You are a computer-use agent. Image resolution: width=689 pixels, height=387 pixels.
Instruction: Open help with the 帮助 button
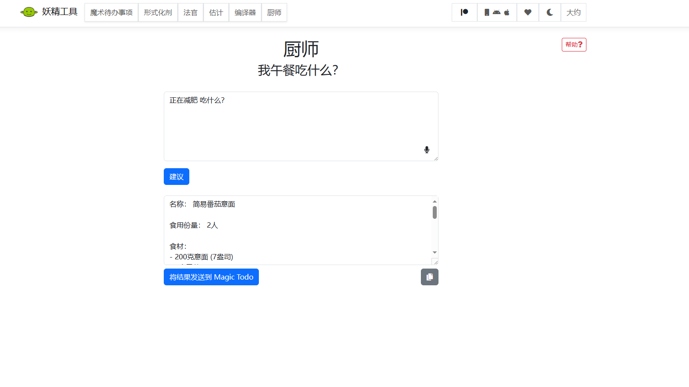point(573,44)
